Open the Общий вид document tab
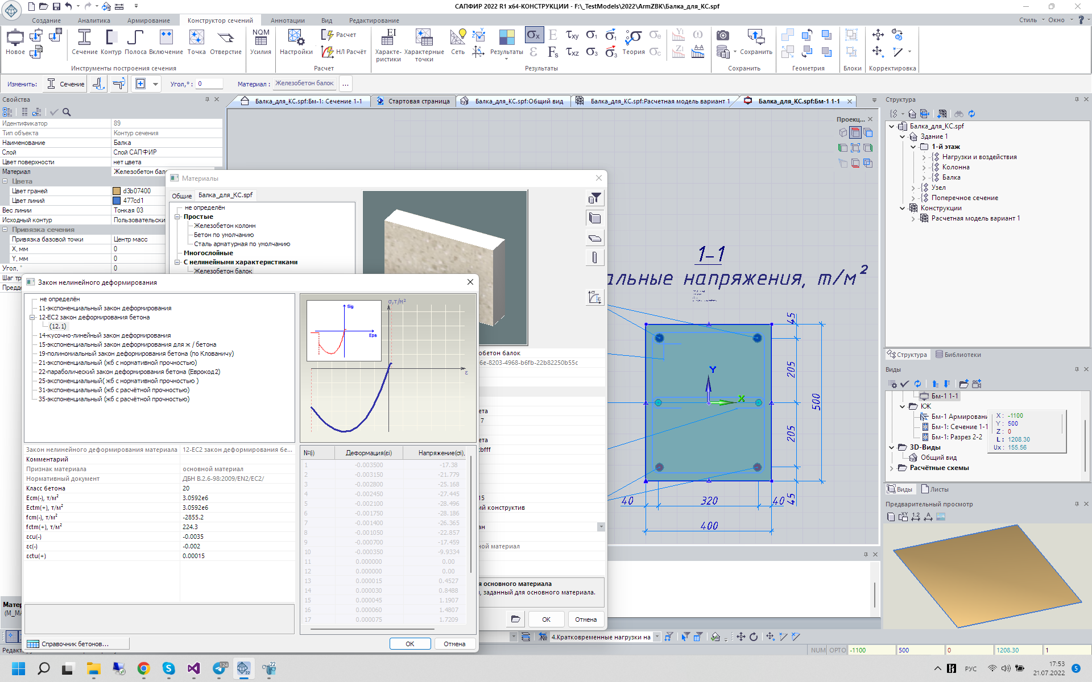The height and width of the screenshot is (682, 1092). 518,101
